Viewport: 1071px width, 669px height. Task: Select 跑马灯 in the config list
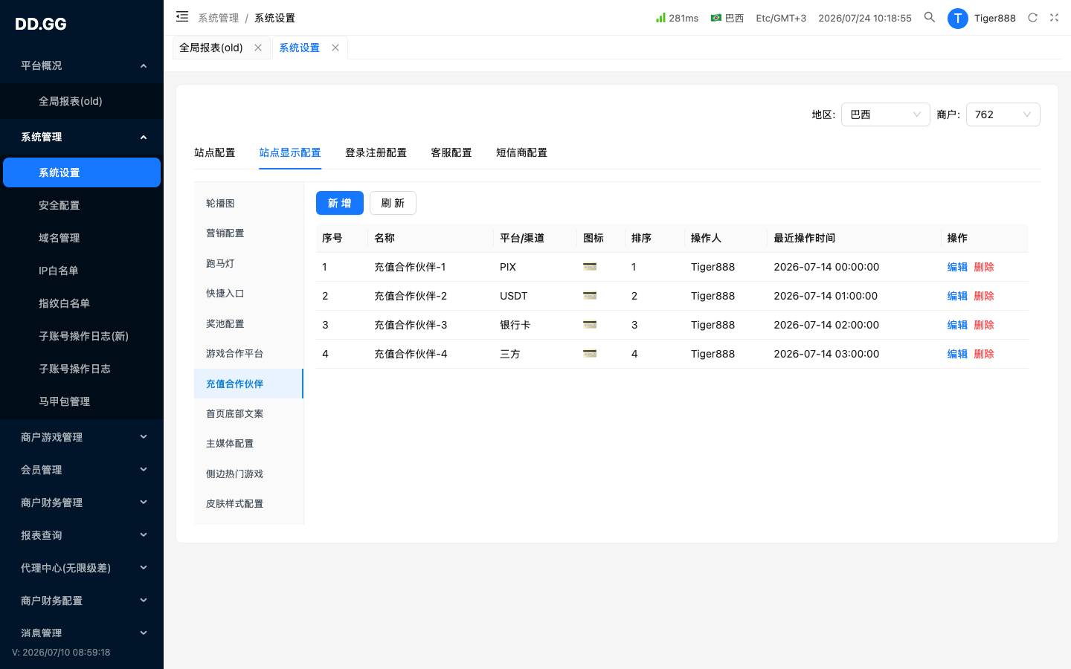coord(248,263)
